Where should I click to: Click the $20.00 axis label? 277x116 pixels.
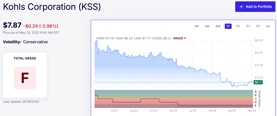click(x=259, y=53)
